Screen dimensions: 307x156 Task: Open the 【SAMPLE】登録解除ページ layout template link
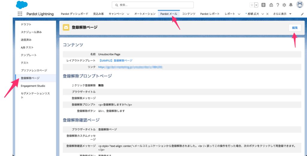pyautogui.click(x=115, y=60)
